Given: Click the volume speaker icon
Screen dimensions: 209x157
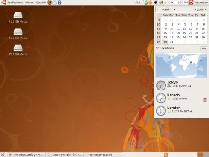Looking at the screenshot, I should point(161,3).
